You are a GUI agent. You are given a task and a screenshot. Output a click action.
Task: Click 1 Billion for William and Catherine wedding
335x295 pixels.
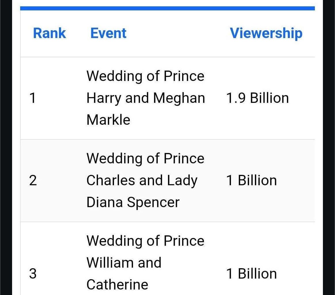click(252, 273)
